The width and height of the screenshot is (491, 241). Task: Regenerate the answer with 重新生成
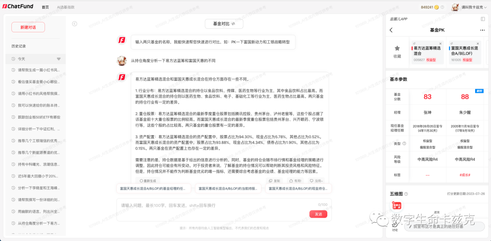[x=148, y=181]
